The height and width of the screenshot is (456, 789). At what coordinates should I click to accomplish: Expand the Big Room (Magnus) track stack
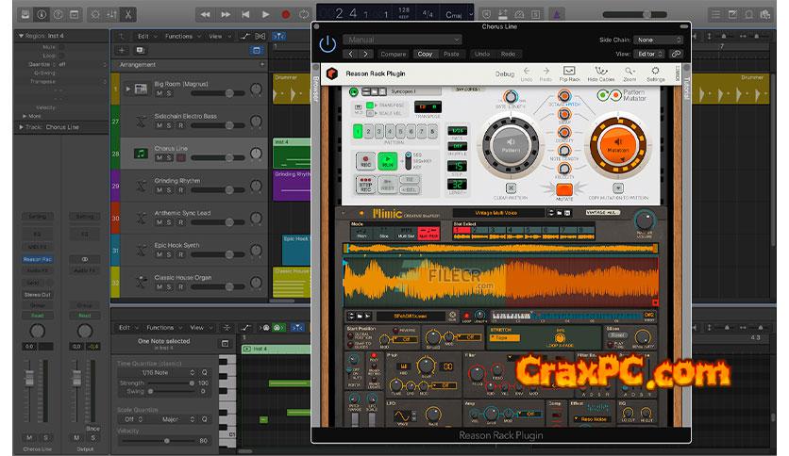(x=128, y=89)
